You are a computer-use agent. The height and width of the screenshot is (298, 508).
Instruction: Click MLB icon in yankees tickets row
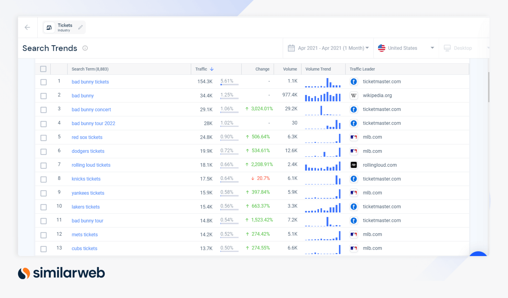pyautogui.click(x=354, y=193)
